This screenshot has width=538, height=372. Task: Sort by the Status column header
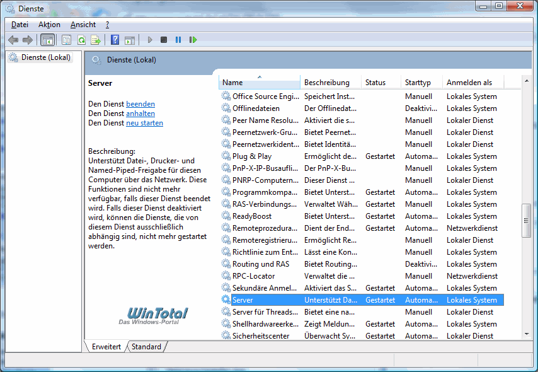(x=381, y=83)
